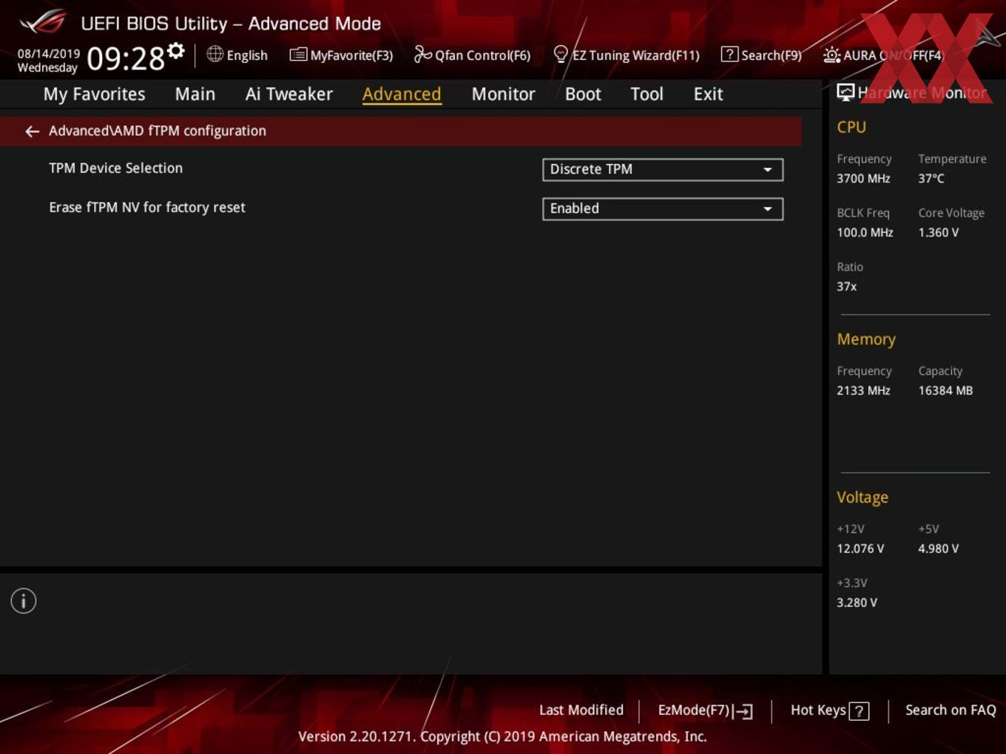Click the +12V 12.076 V value
This screenshot has width=1006, height=754.
pos(860,549)
